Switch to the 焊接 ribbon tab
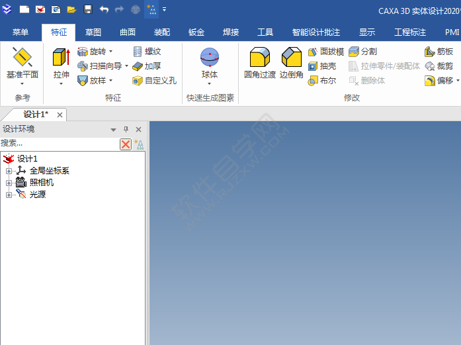This screenshot has width=461, height=345. click(x=231, y=32)
